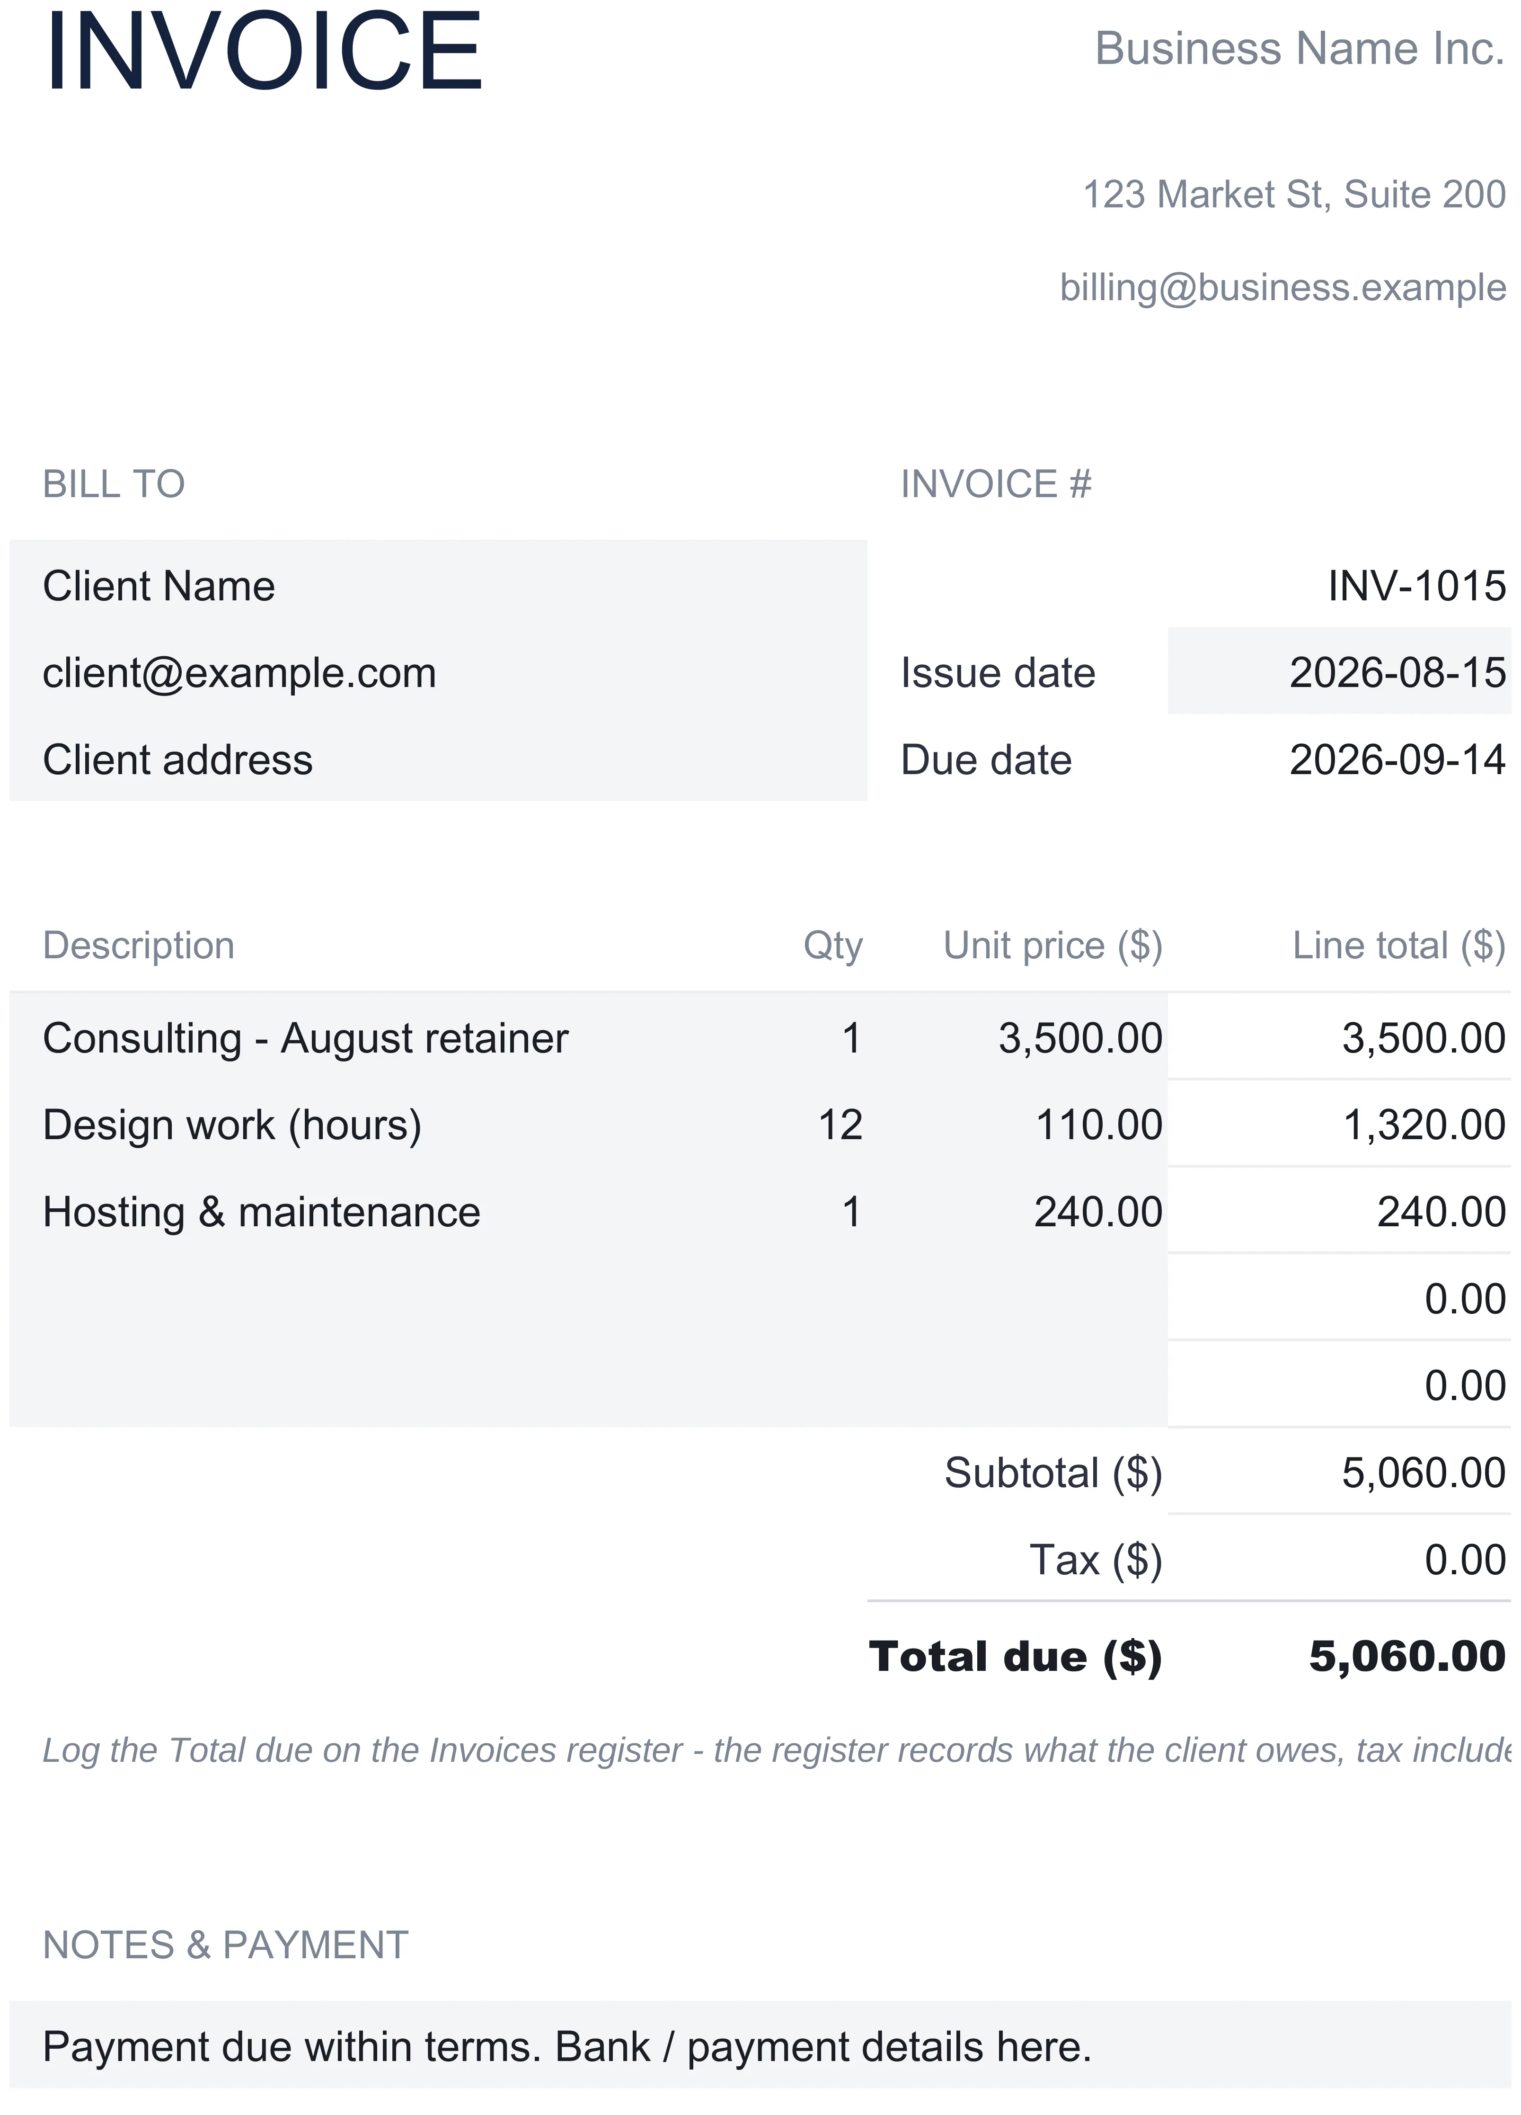
Task: Select quantity of Hosting & maintenance row
Action: pos(851,1211)
